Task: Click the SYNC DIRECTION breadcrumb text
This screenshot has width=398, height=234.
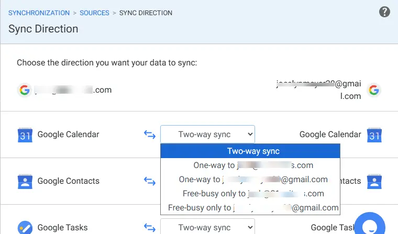Action: tap(146, 13)
